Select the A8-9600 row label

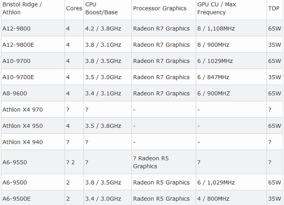[14, 93]
